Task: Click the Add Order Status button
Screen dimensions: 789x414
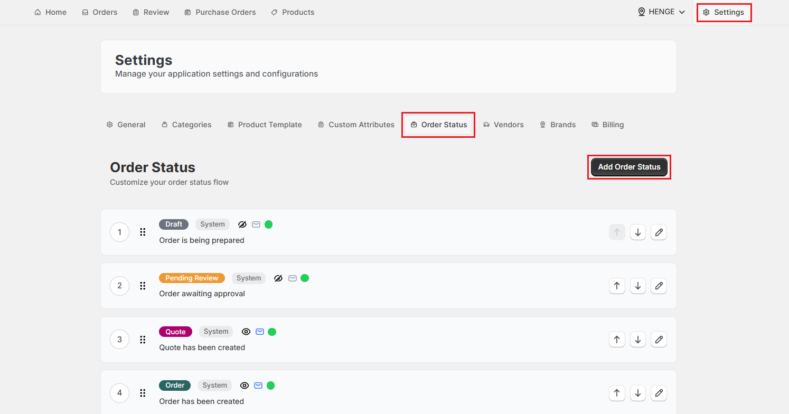Action: click(x=629, y=167)
